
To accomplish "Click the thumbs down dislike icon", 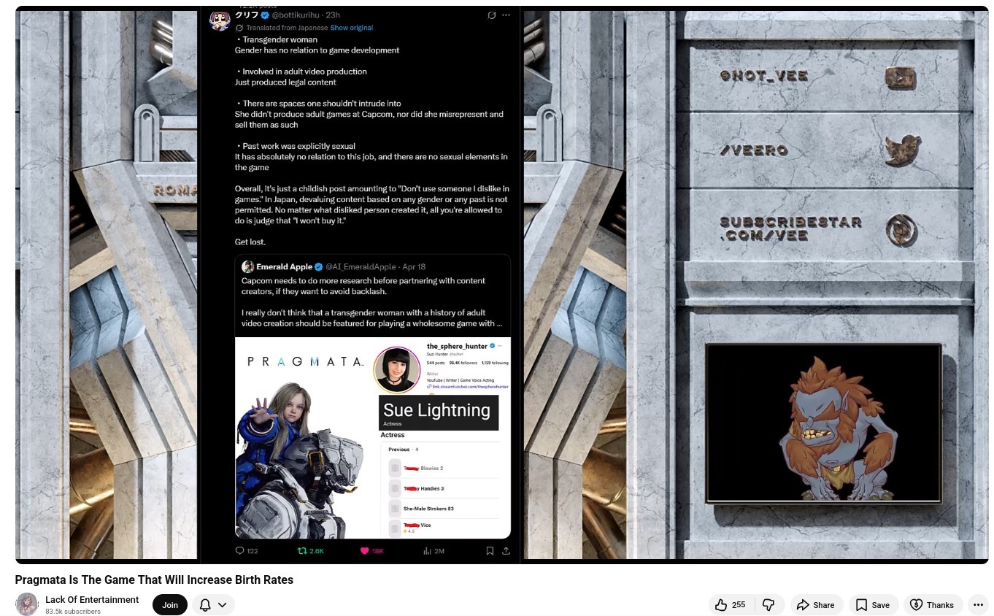I will point(768,604).
